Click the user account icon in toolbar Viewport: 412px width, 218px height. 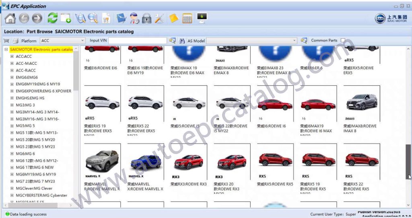click(134, 19)
